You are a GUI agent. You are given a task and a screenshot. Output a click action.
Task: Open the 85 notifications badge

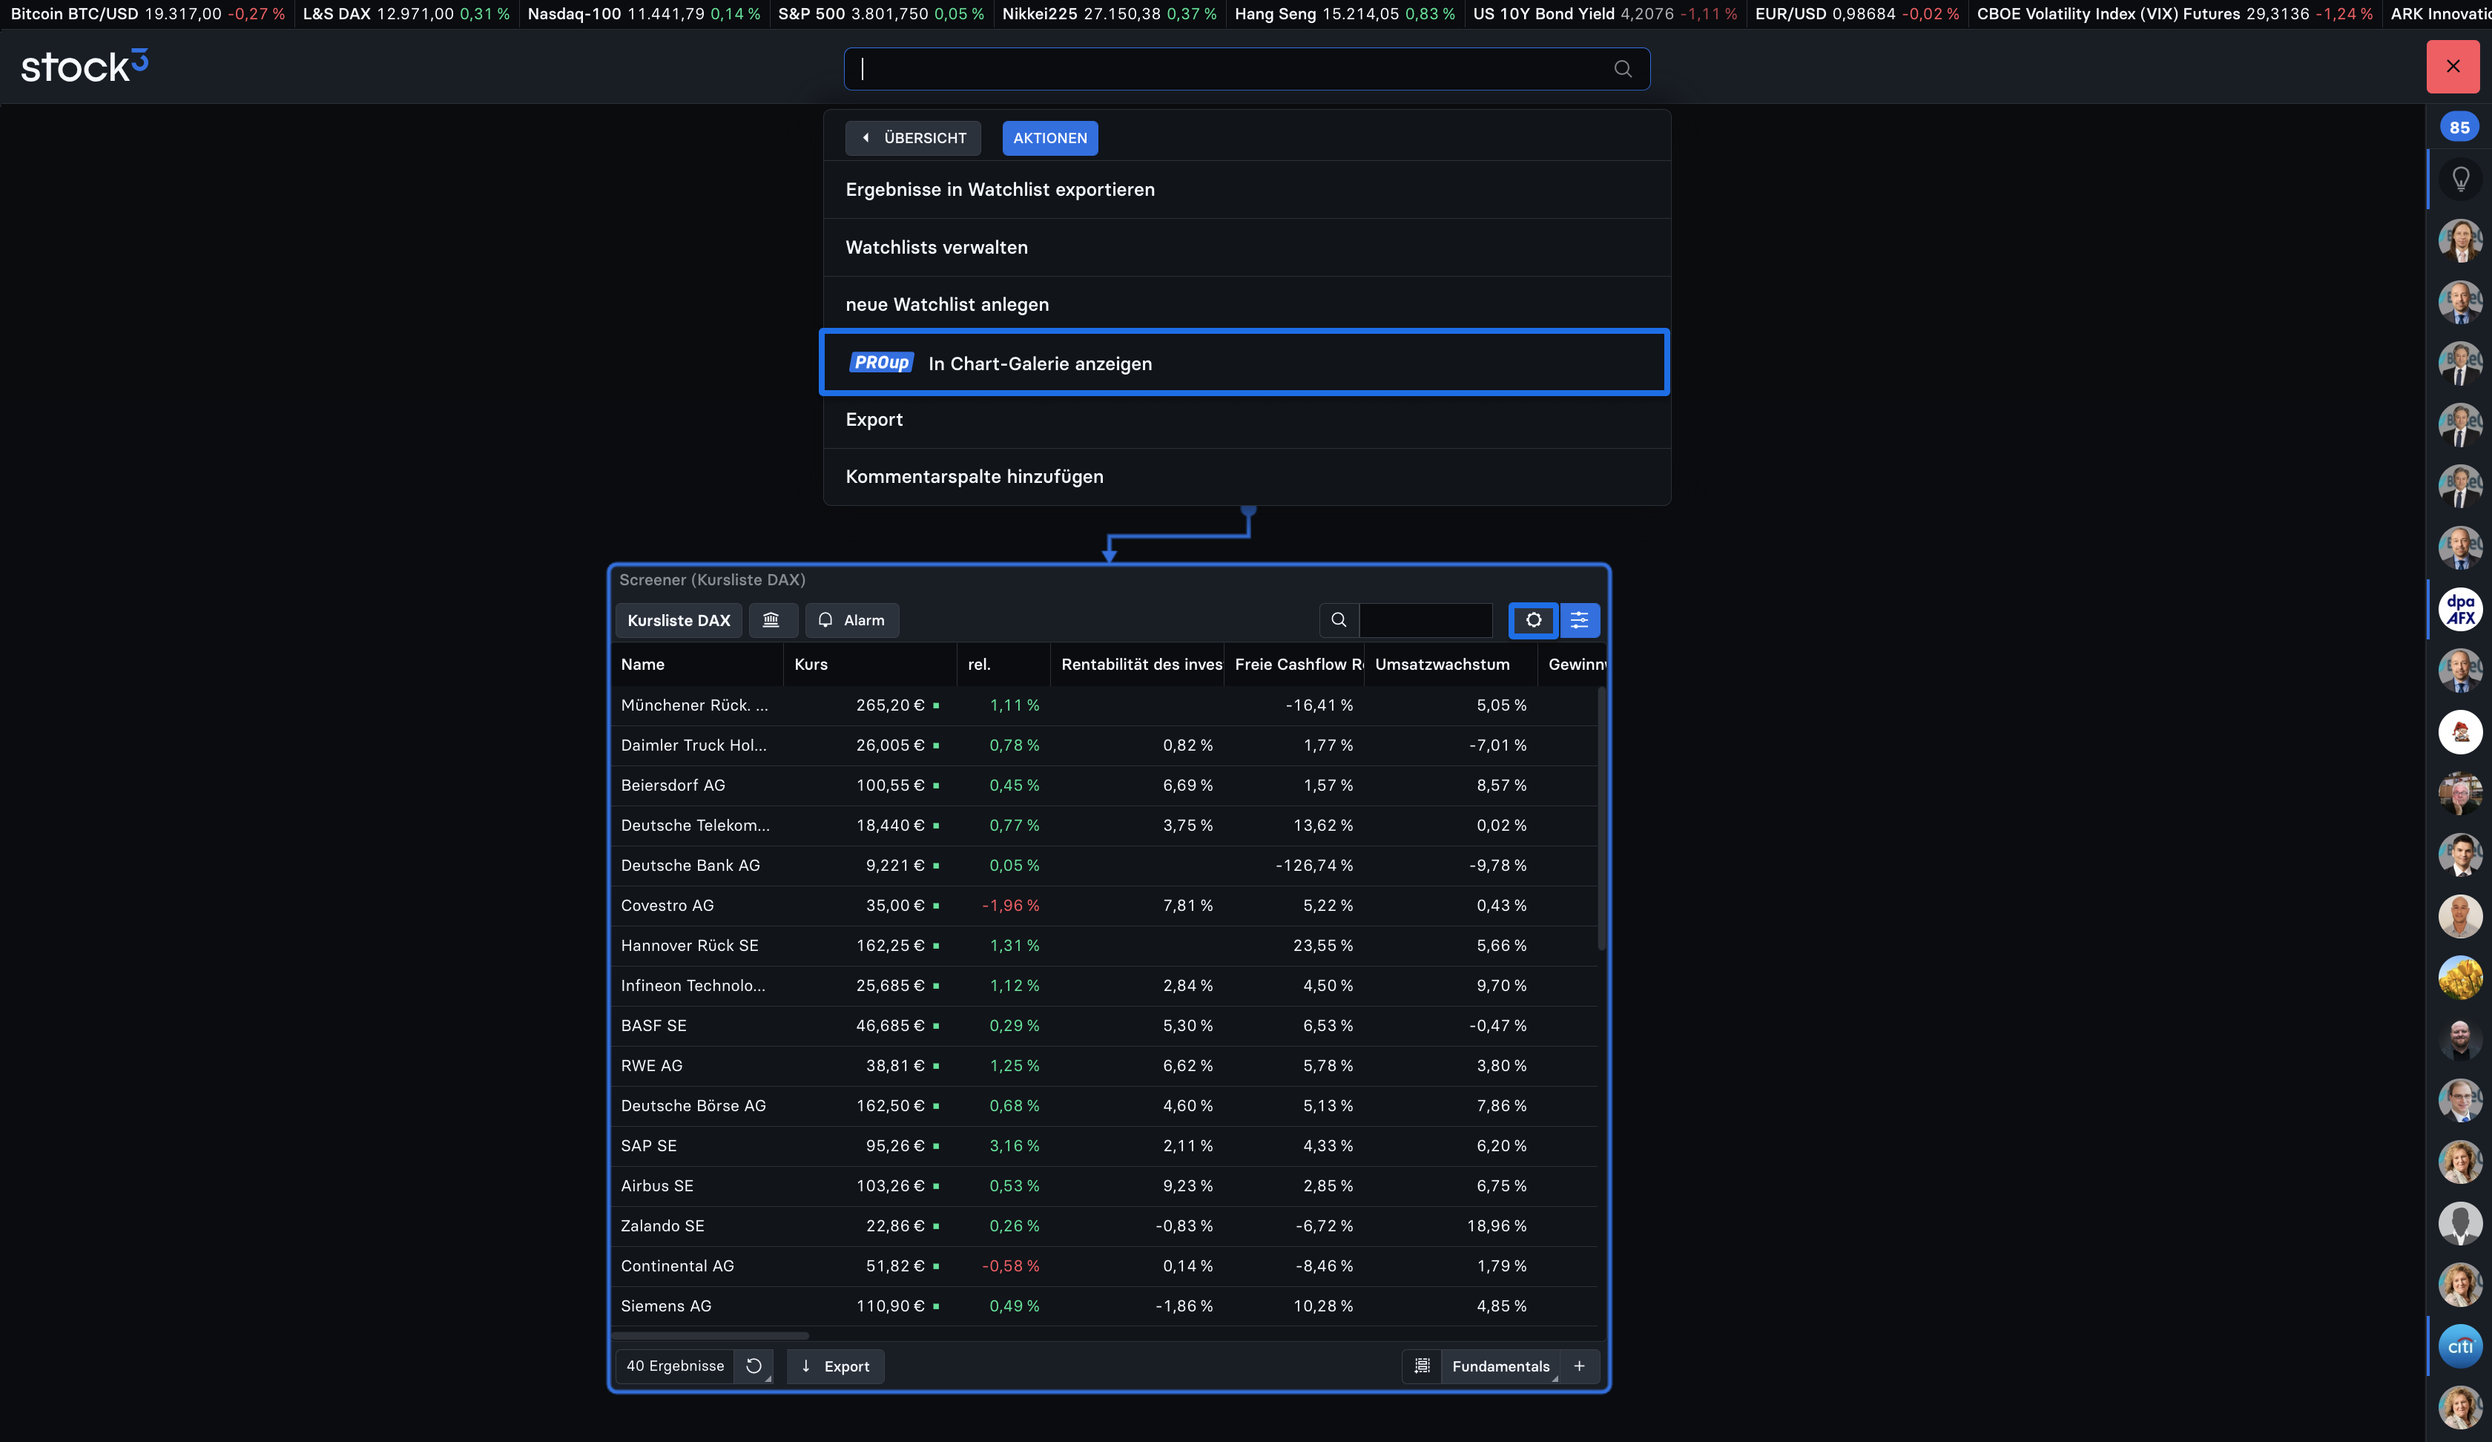coord(2459,128)
